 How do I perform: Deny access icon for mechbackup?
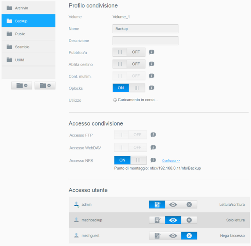pyautogui.click(x=189, y=220)
